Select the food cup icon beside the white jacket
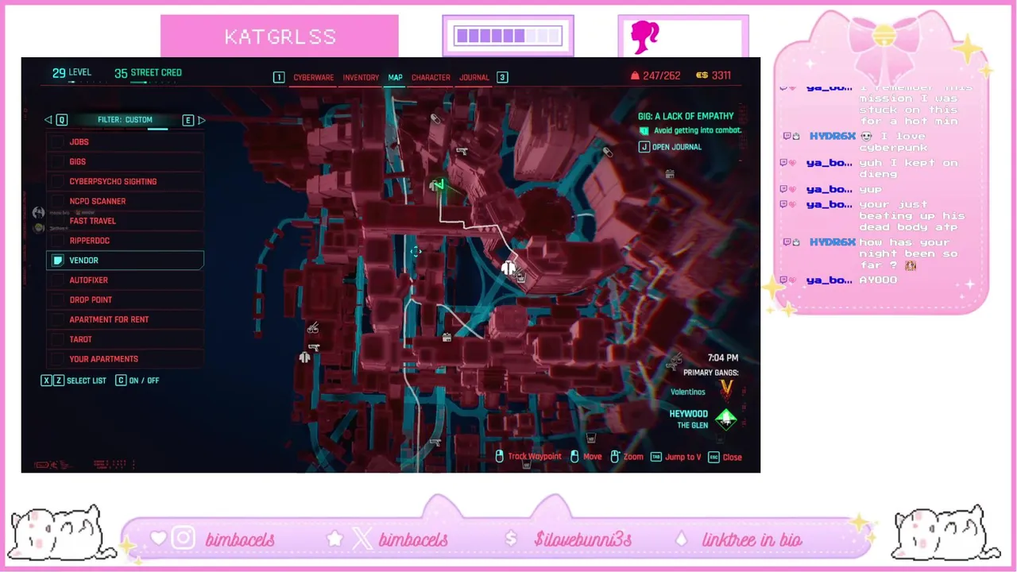The height and width of the screenshot is (572, 1017). coord(520,276)
